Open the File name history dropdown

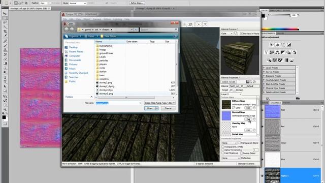[x=140, y=103]
